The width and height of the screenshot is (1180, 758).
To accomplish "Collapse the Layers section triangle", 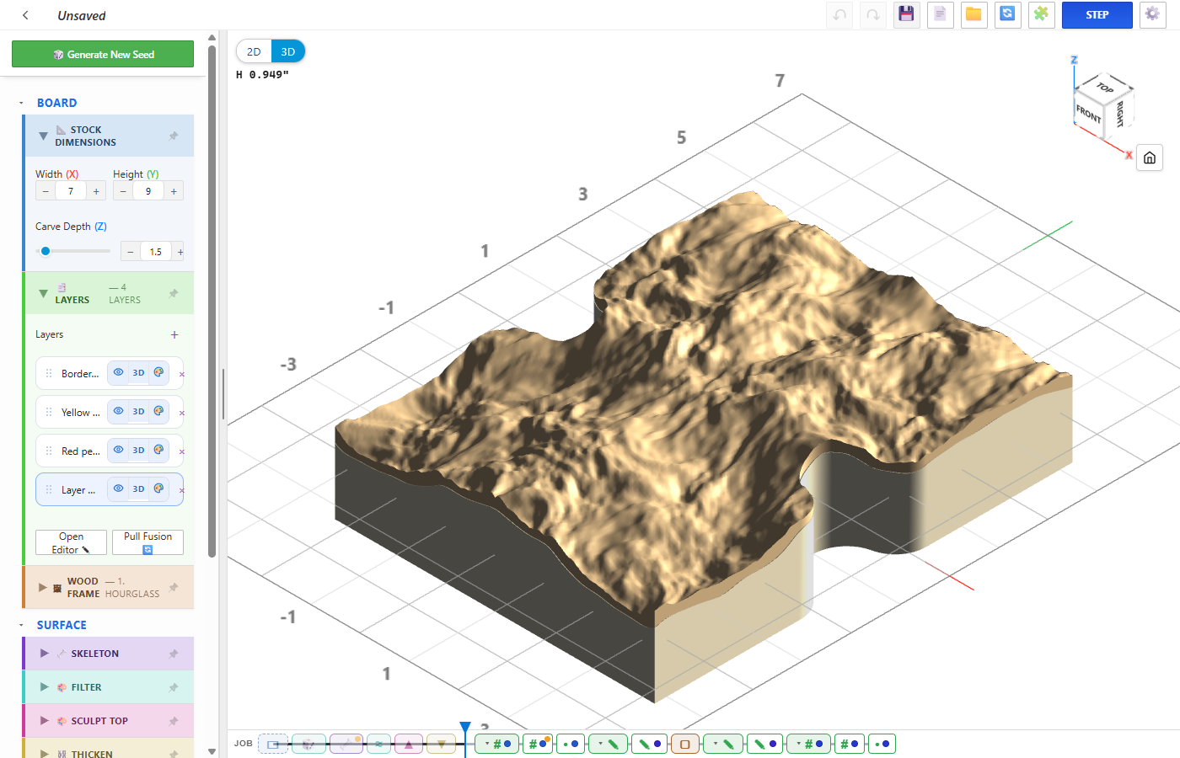I will coord(43,293).
